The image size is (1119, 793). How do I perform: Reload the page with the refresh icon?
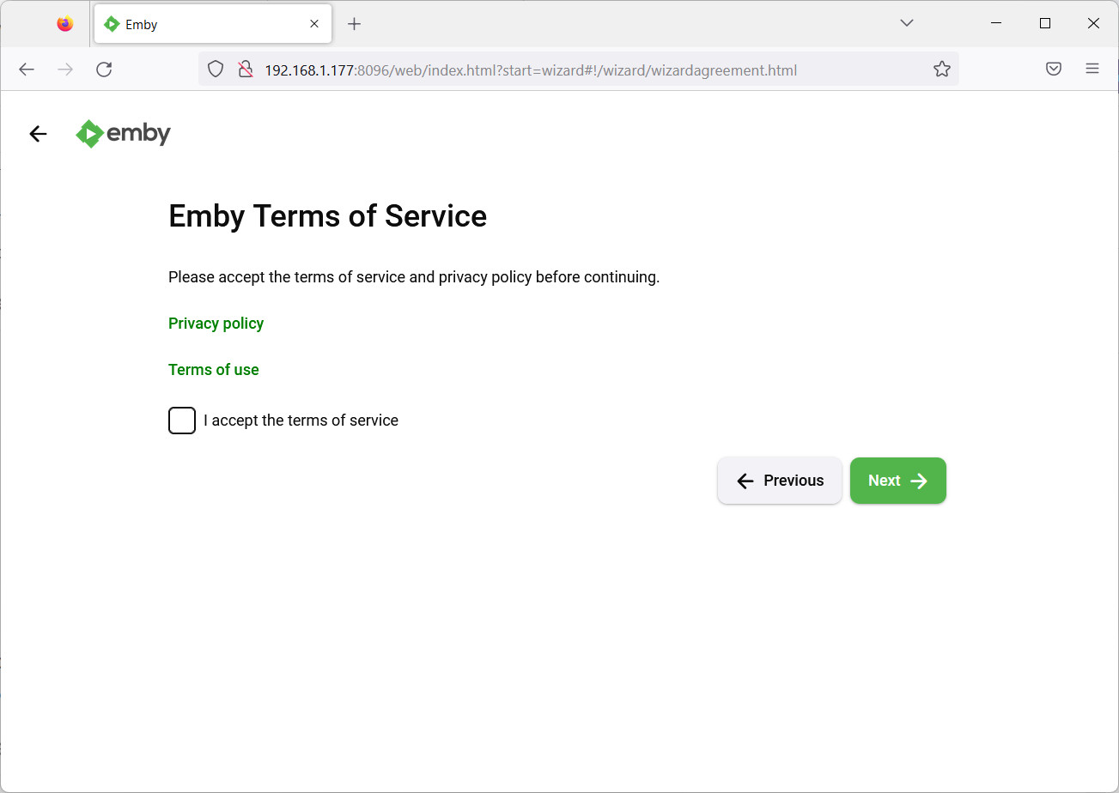104,70
